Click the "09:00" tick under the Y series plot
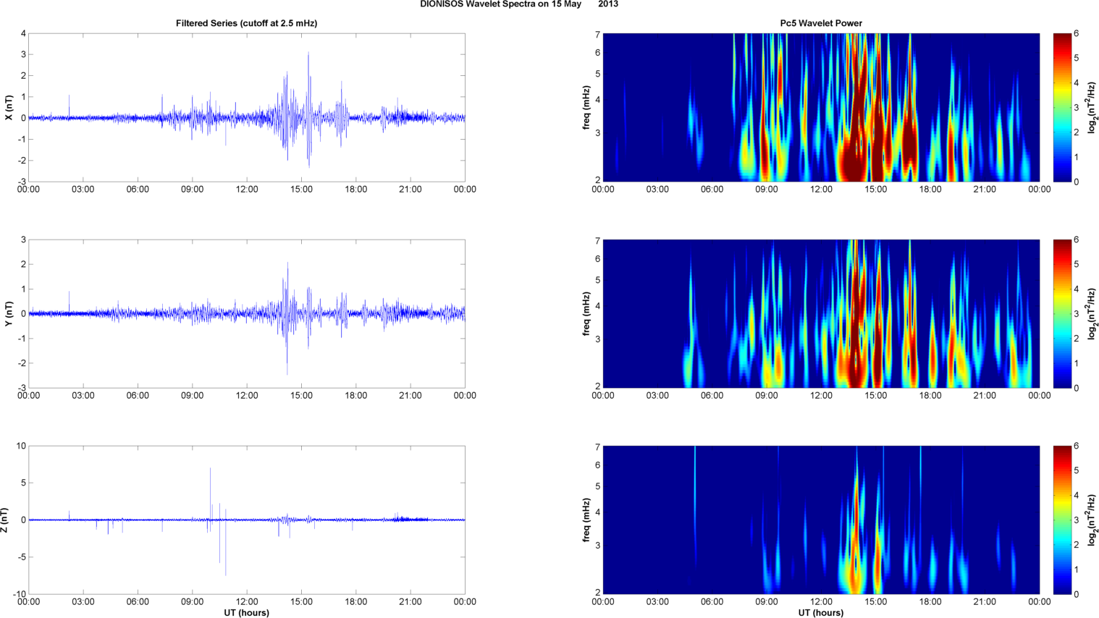This screenshot has height=618, width=1099. [x=192, y=396]
